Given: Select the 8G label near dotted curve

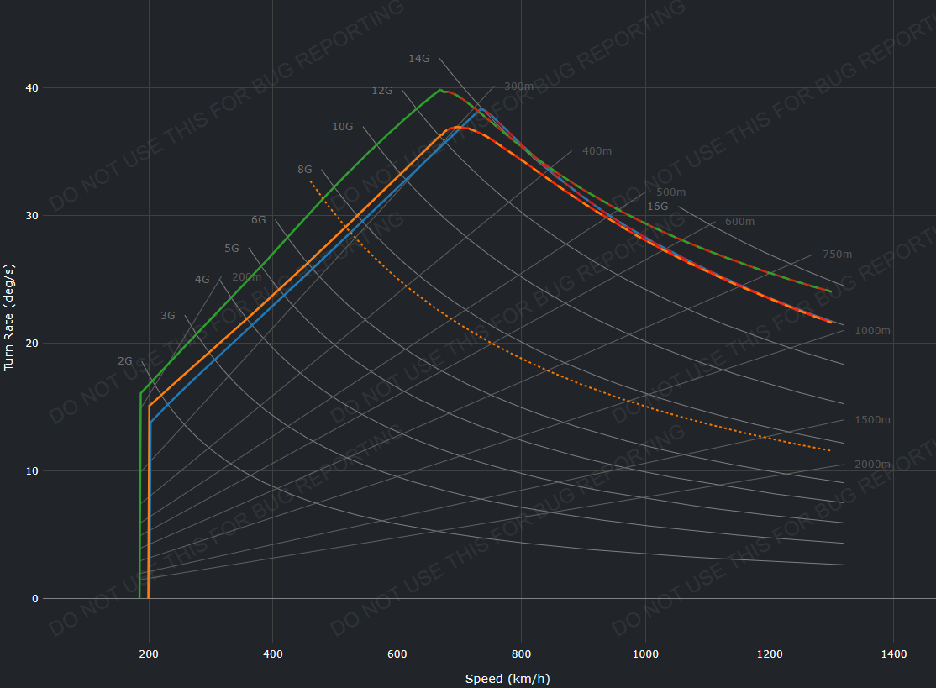Looking at the screenshot, I should (x=304, y=170).
